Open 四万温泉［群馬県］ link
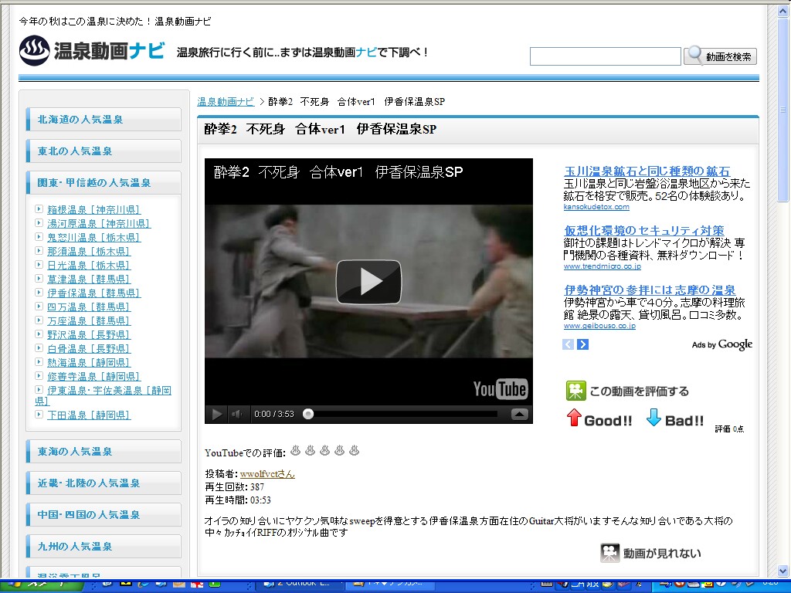Viewport: 791px width, 593px height. 89,307
